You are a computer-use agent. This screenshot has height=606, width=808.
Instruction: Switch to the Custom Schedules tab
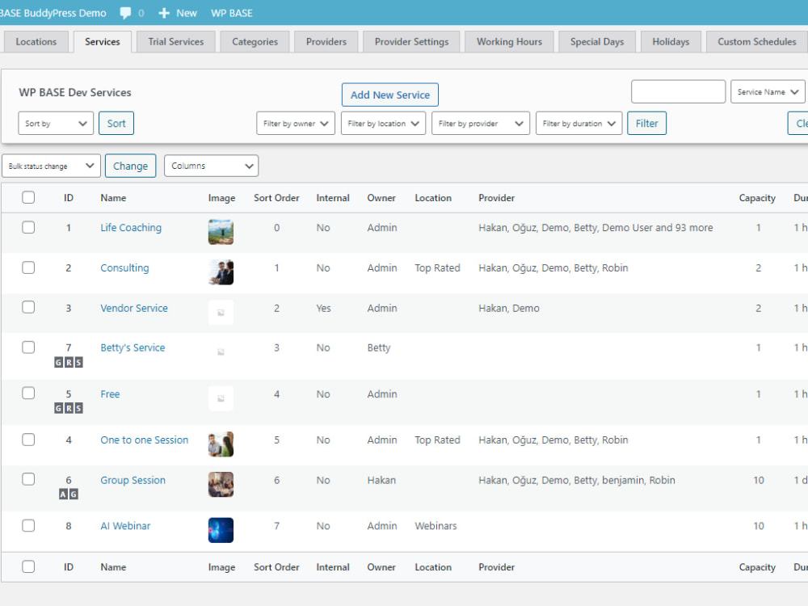(756, 42)
